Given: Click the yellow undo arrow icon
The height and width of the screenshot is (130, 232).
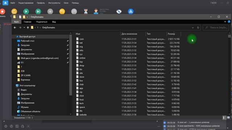Looking at the screenshot, I should [x=62, y=11].
